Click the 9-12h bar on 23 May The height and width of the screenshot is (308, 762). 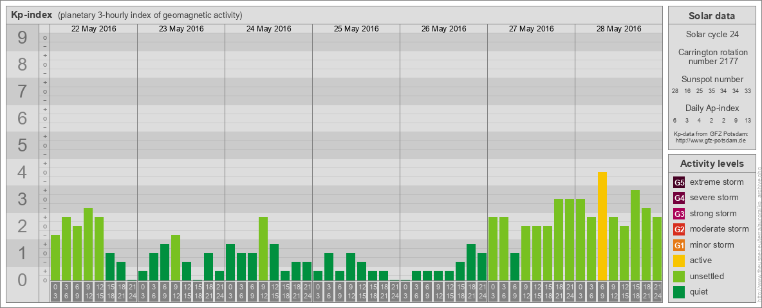click(176, 258)
